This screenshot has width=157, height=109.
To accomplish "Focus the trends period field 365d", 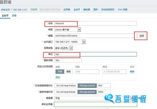I will point(104,92).
